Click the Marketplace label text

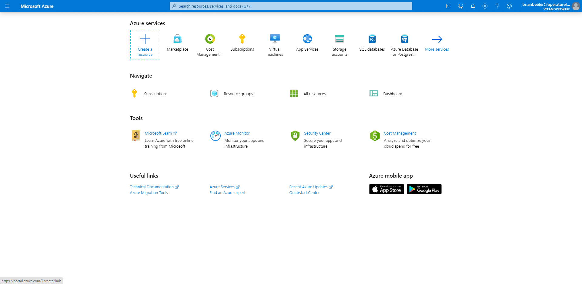178,49
